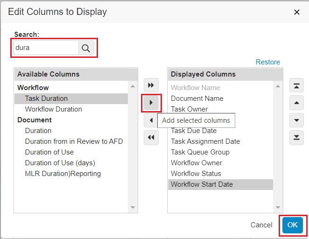The image size is (309, 239).
Task: Click the search magnifier icon
Action: coord(86,48)
